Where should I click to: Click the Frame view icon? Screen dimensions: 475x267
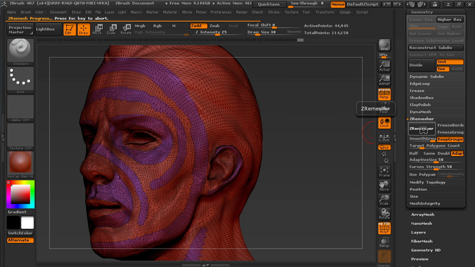click(384, 171)
